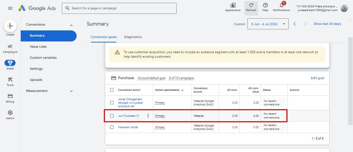The image size is (353, 152).
Task: Open the hamburger main menu
Action: pyautogui.click(x=10, y=8)
